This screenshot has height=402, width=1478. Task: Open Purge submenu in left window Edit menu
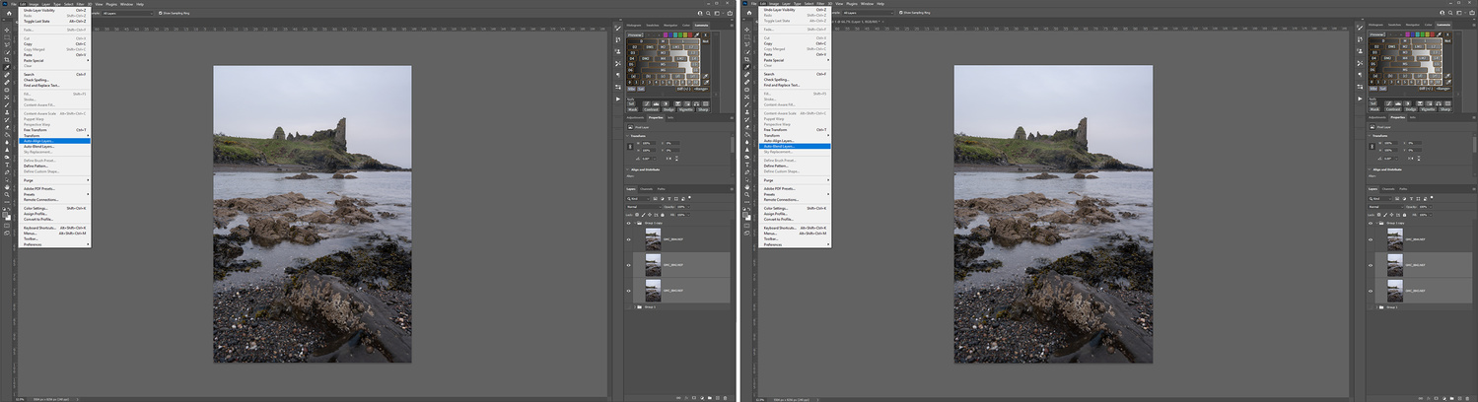[x=55, y=180]
